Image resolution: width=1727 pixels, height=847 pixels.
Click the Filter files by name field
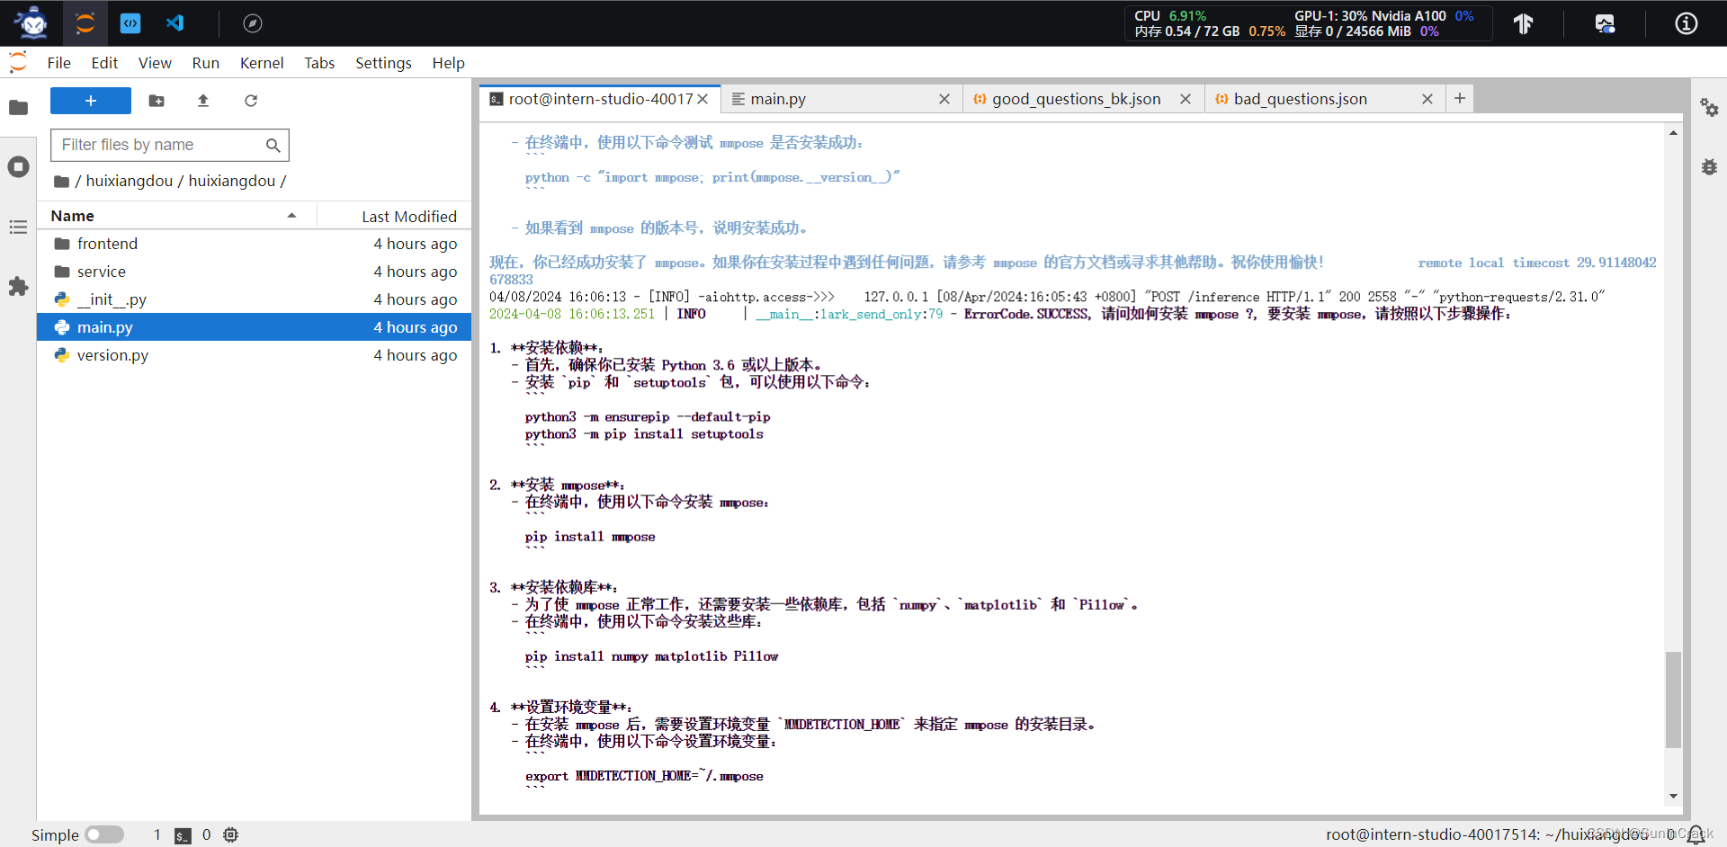point(170,145)
